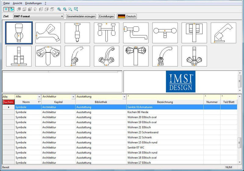Select the 3D curved spout with two knobs thumbnail

tap(106, 56)
